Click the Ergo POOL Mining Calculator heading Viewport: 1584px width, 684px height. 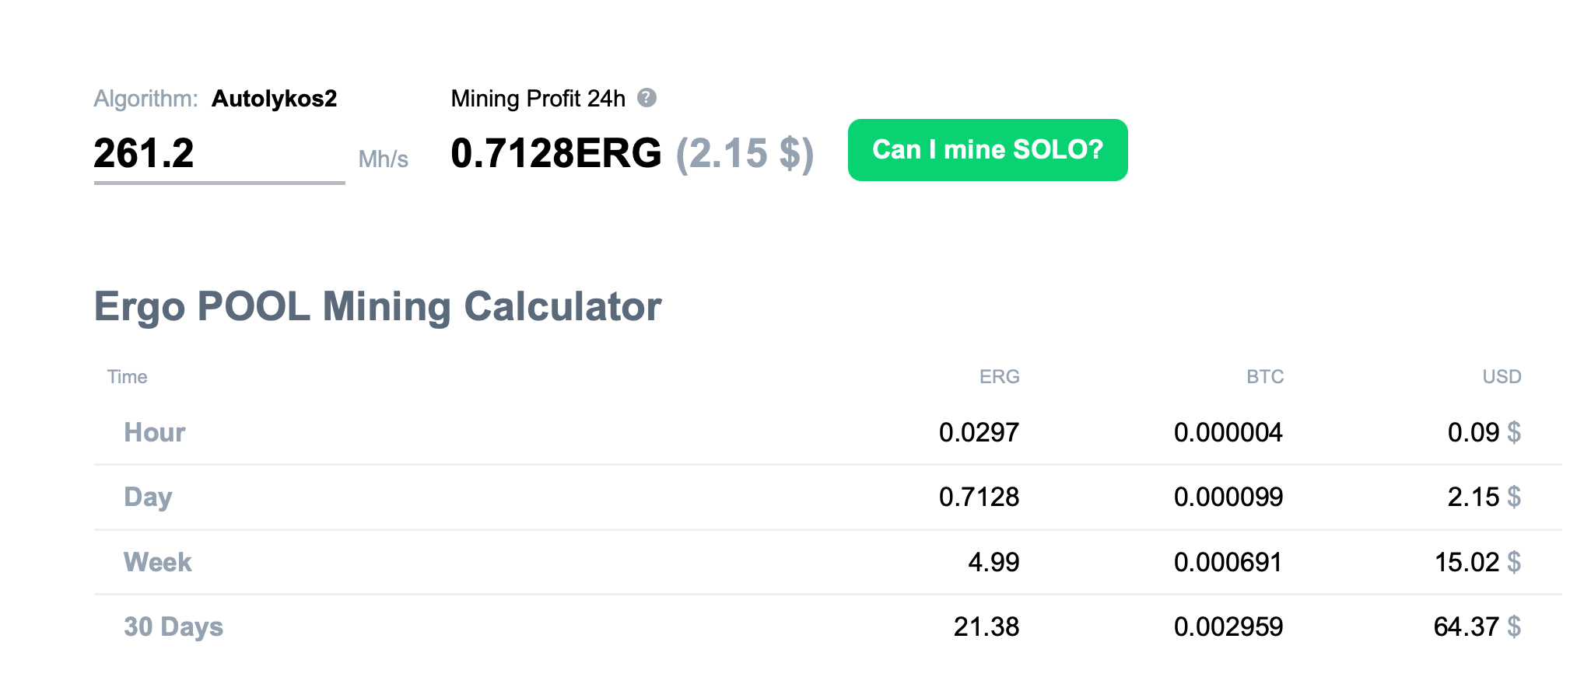pos(377,306)
